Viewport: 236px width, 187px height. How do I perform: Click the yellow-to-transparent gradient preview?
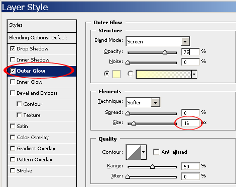pos(164,74)
